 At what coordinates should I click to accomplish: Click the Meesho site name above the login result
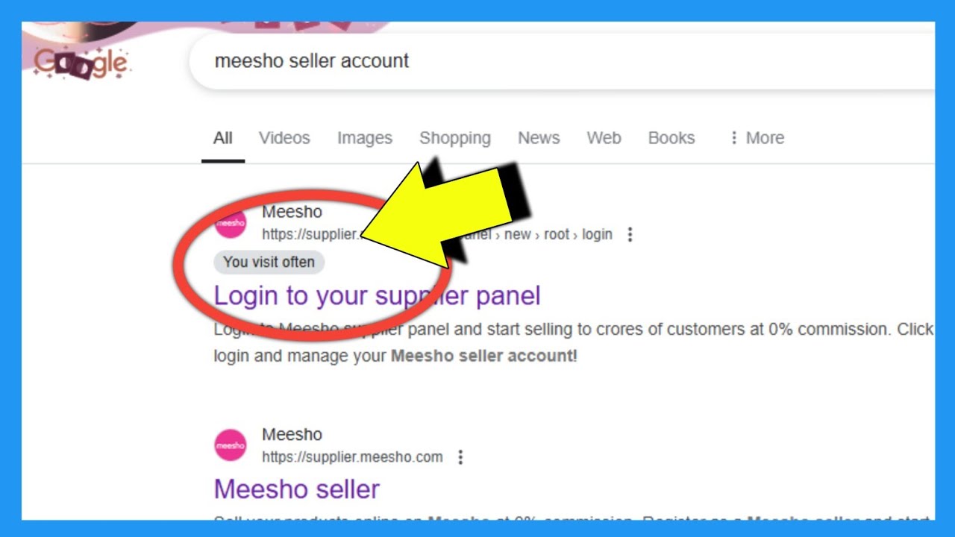(292, 212)
